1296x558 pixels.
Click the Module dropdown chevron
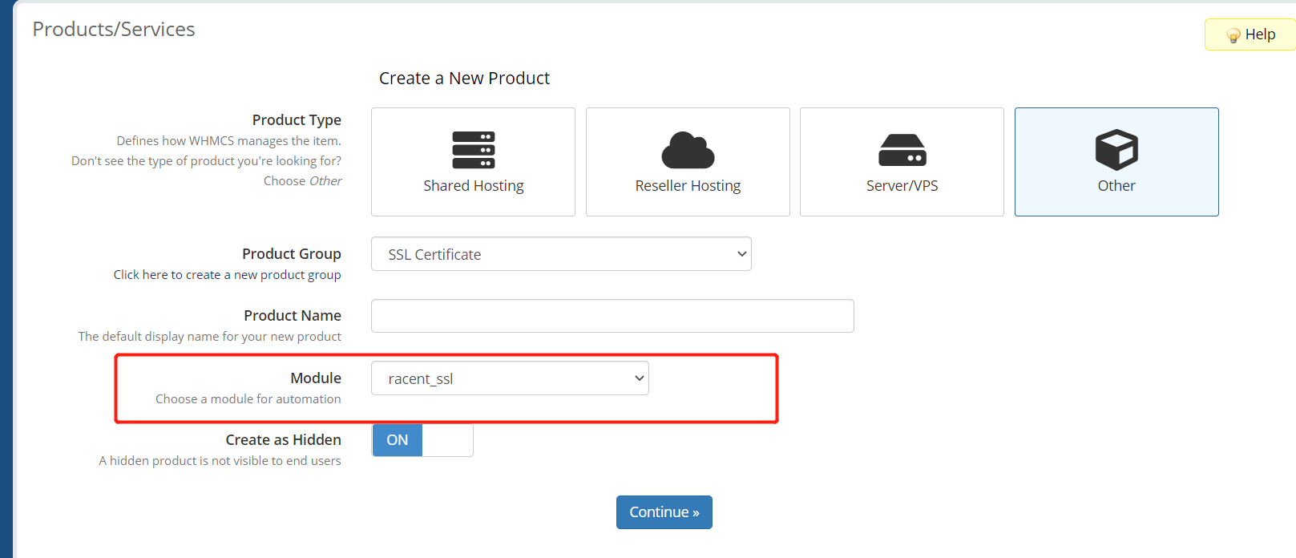pyautogui.click(x=640, y=378)
